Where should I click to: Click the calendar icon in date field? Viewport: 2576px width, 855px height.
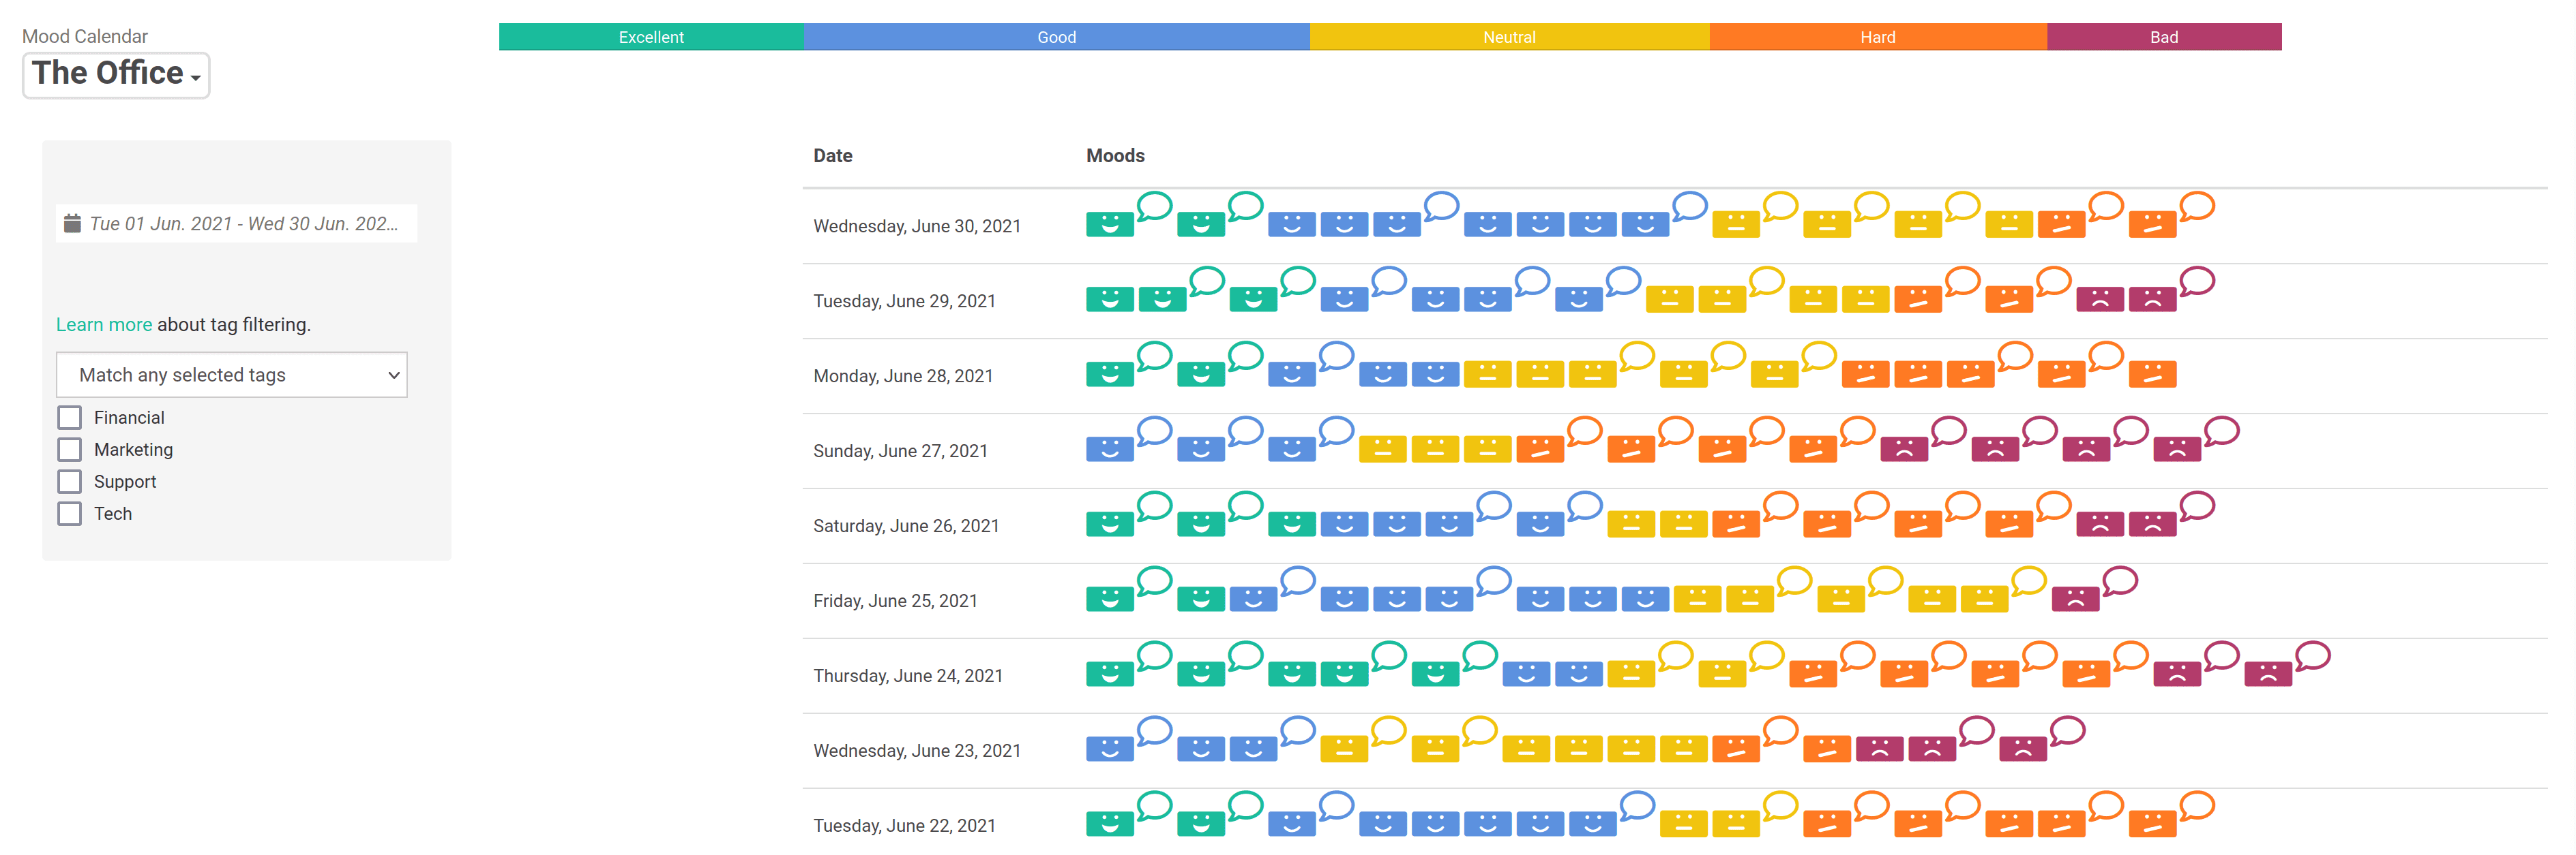click(72, 223)
